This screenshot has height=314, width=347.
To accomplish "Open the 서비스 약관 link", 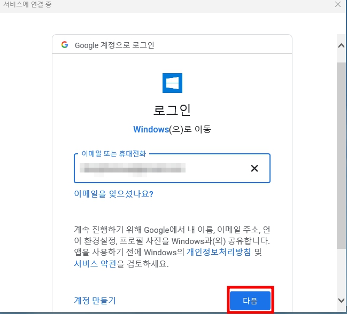I will [x=95, y=264].
